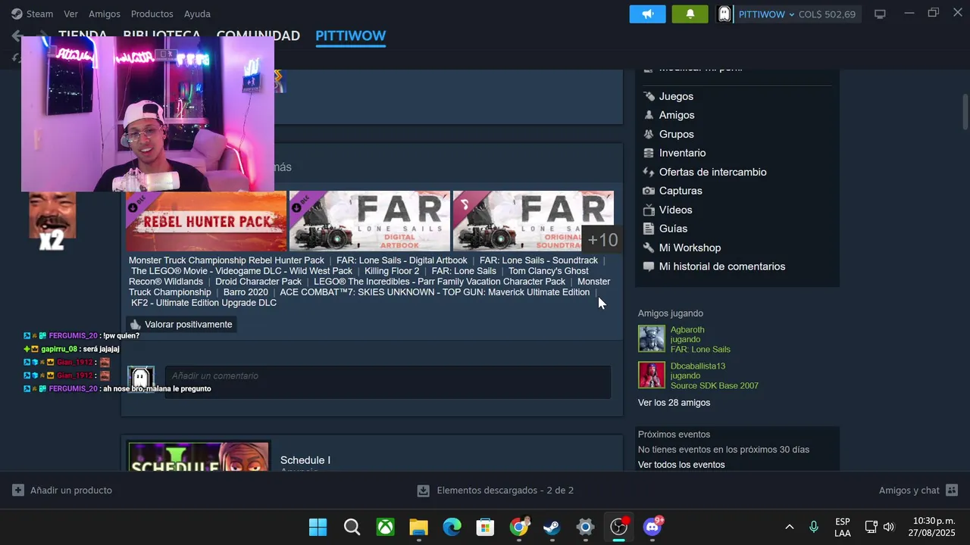The height and width of the screenshot is (545, 970).
Task: Click the Vídeos TV icon
Action: (649, 210)
